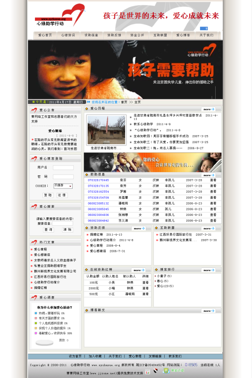Focus the 密码 input field
Viewport: 252px width, 378px height.
click(x=63, y=177)
